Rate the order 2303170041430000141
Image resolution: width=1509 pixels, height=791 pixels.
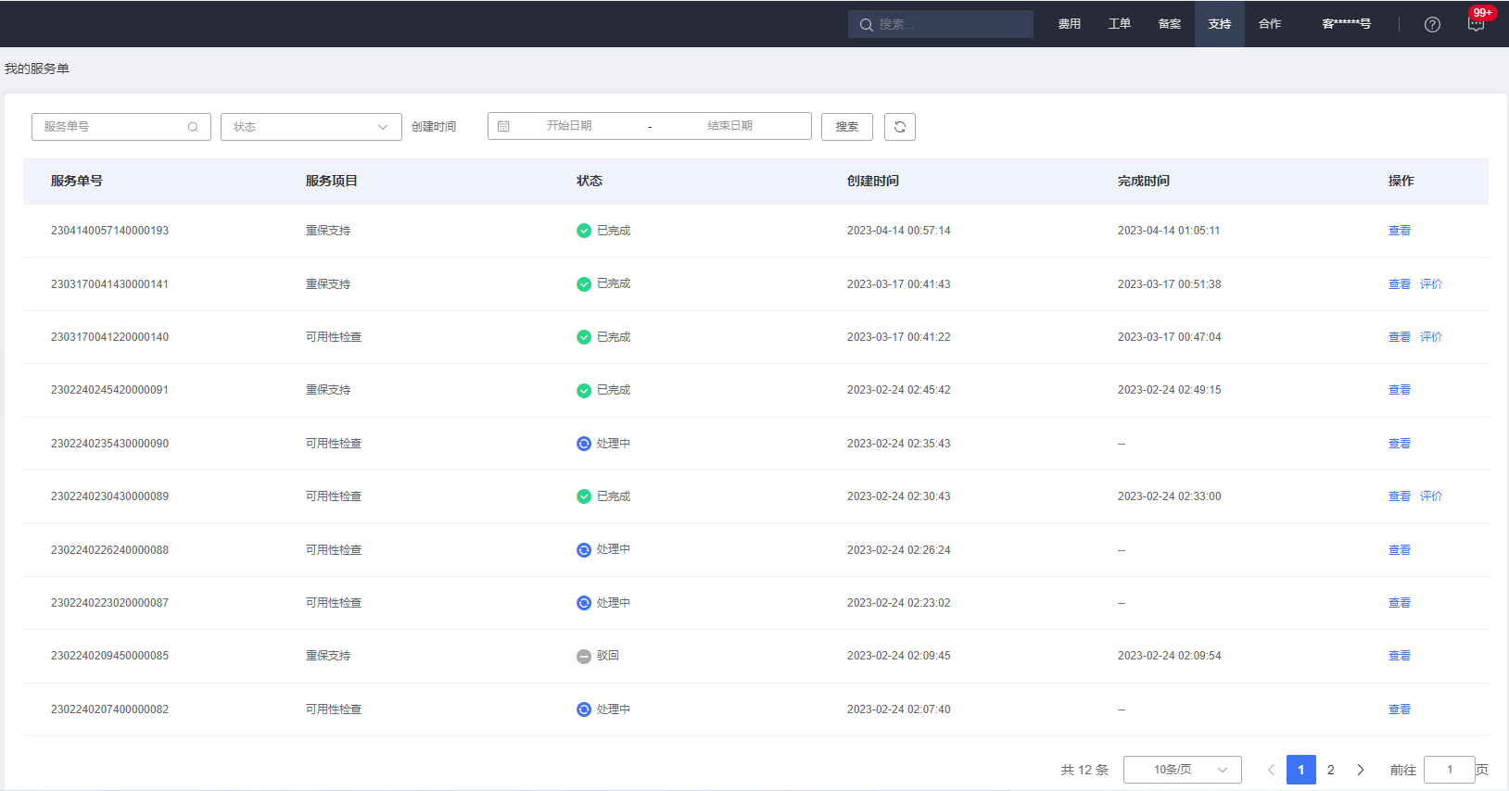point(1430,284)
